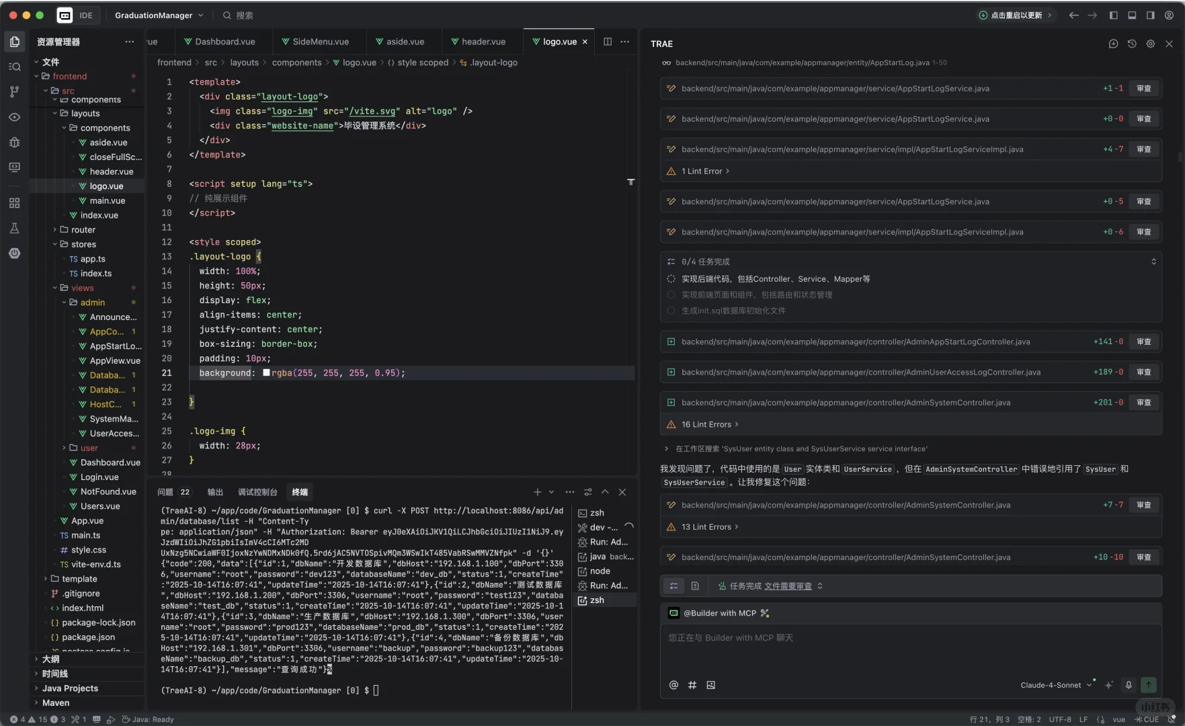Open the Spring Boot power icon
1185x726 pixels.
coord(14,253)
